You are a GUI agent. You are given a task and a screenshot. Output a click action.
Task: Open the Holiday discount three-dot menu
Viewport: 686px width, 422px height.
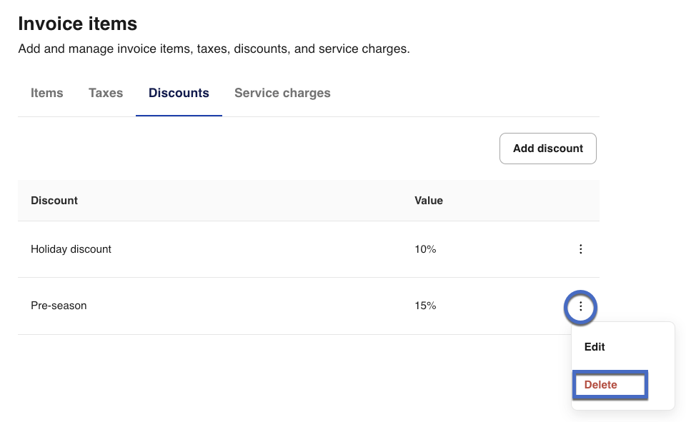pos(580,249)
